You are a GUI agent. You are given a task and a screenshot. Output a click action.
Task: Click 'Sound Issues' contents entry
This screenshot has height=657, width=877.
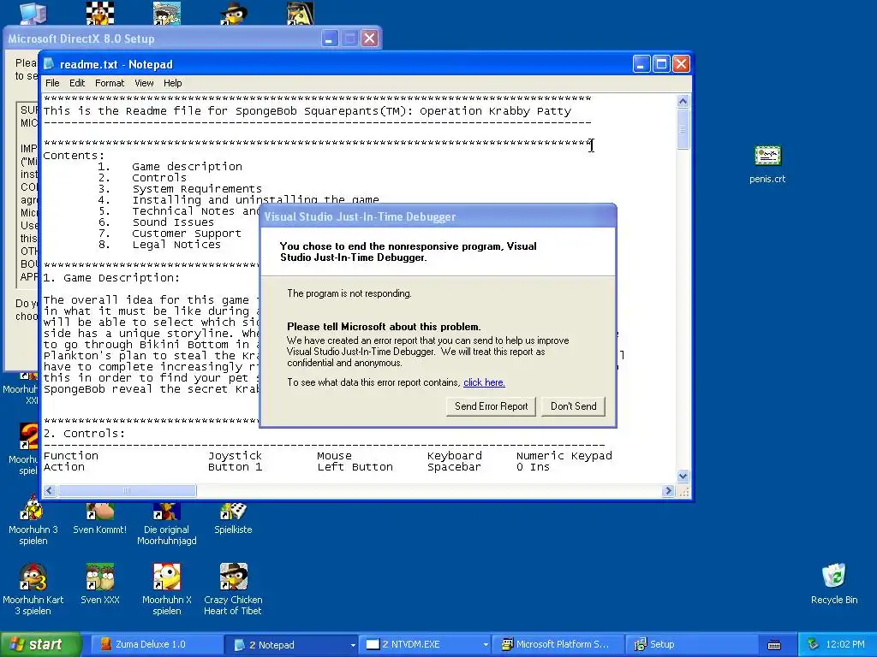tap(173, 222)
